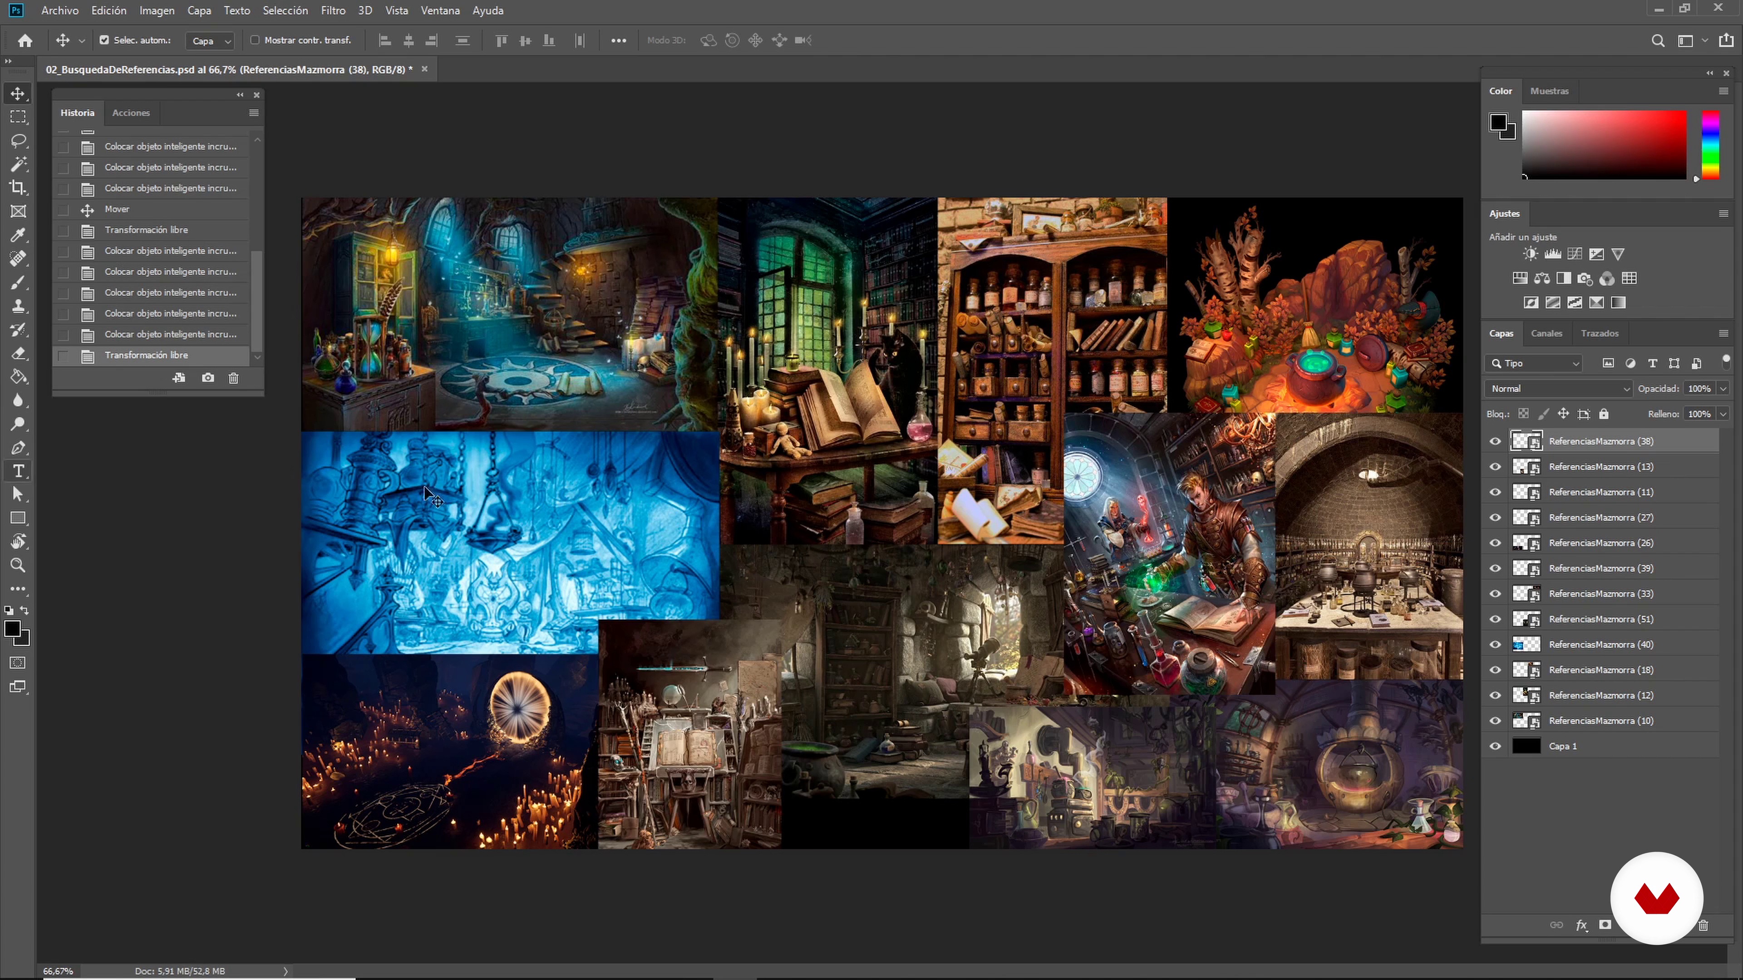1743x980 pixels.
Task: Select the Hand tool
Action: coord(18,542)
